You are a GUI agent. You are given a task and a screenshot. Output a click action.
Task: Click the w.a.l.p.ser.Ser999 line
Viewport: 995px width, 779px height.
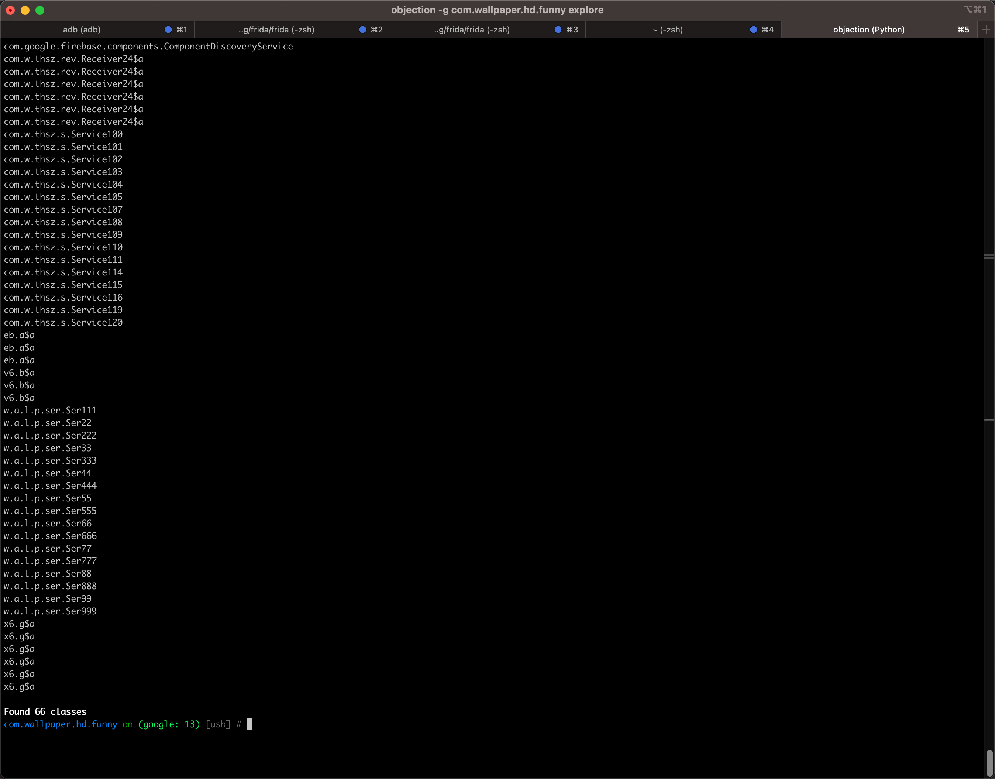pos(50,611)
